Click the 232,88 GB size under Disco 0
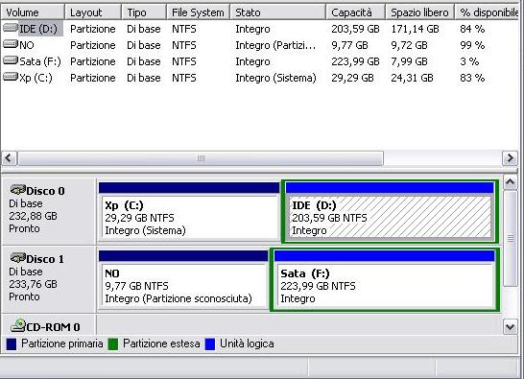This screenshot has height=379, width=524. [33, 216]
